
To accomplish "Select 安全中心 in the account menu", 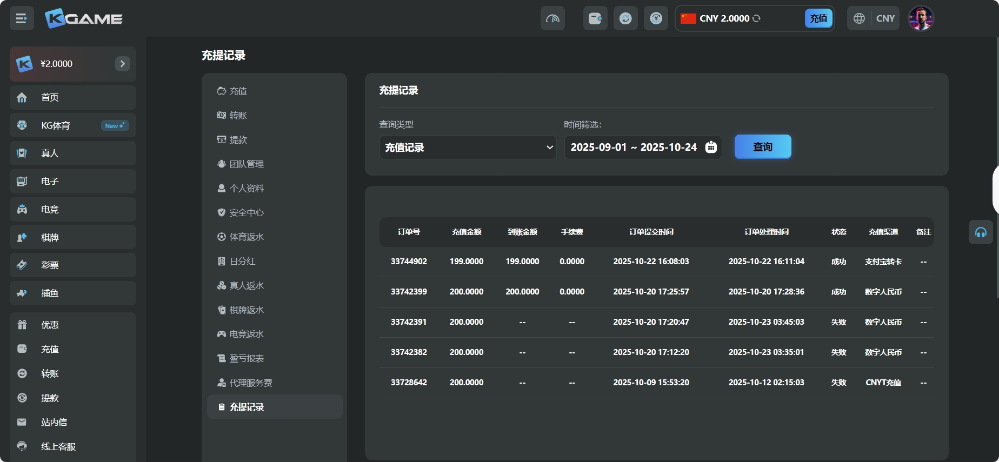I will click(x=247, y=213).
